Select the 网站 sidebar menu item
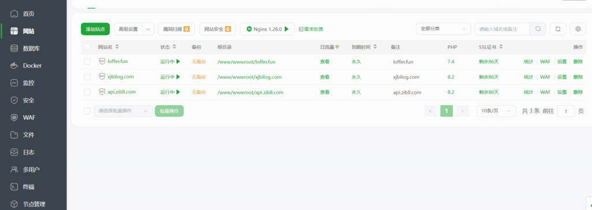Image resolution: width=592 pixels, height=210 pixels. click(x=33, y=31)
